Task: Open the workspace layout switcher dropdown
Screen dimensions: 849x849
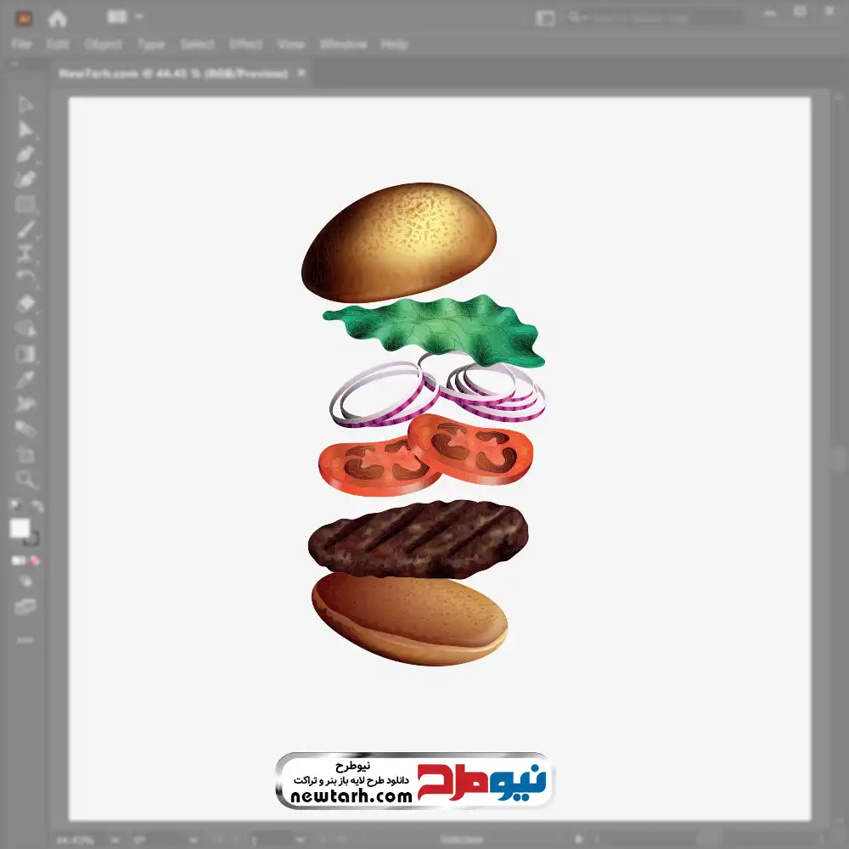Action: [x=126, y=17]
